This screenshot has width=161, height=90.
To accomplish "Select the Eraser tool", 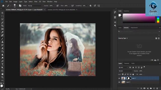I will tap(2, 48).
